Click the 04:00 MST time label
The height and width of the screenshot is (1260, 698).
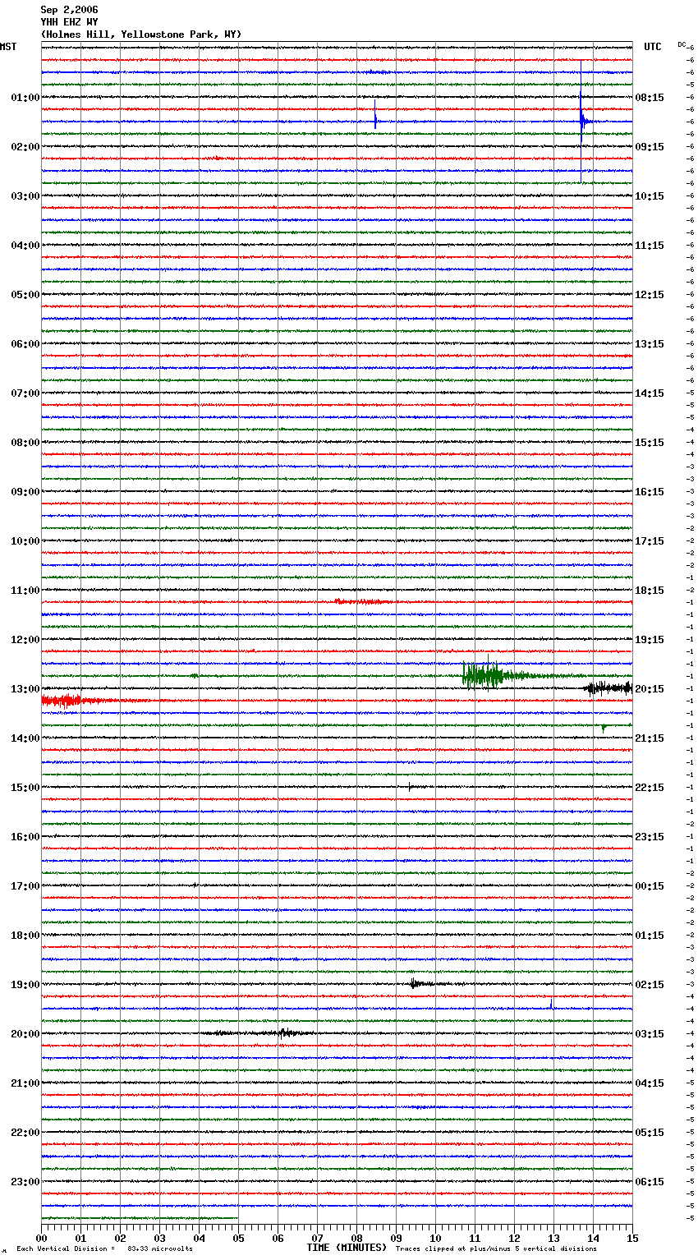[25, 246]
